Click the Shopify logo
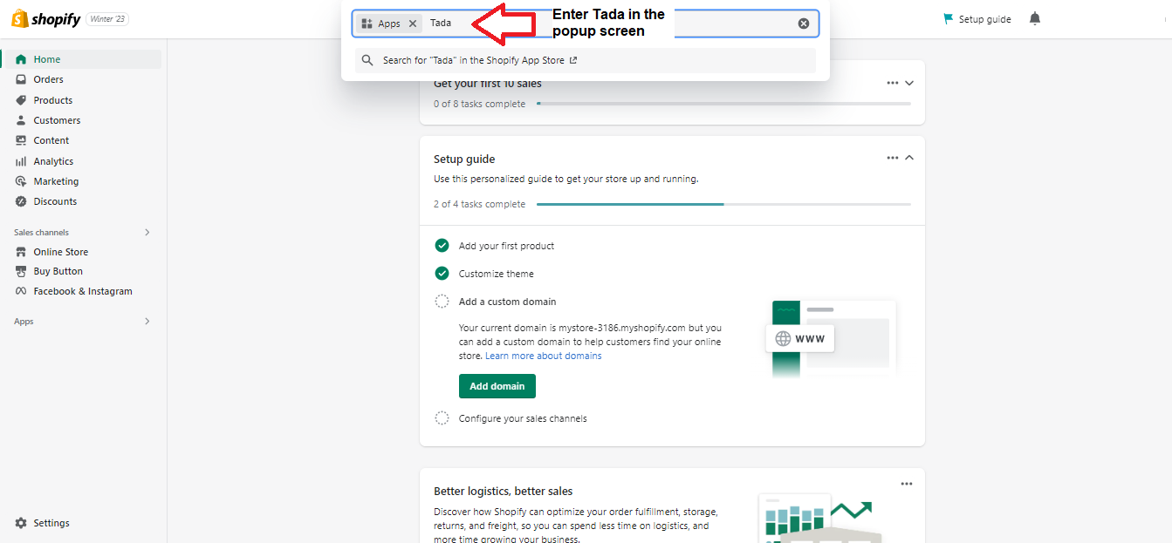Screen dimensions: 1172x543 tap(45, 19)
